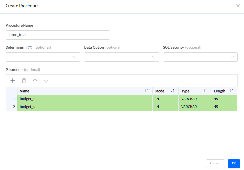Click the Procedure Name input field
244x170 pixels.
(58, 35)
